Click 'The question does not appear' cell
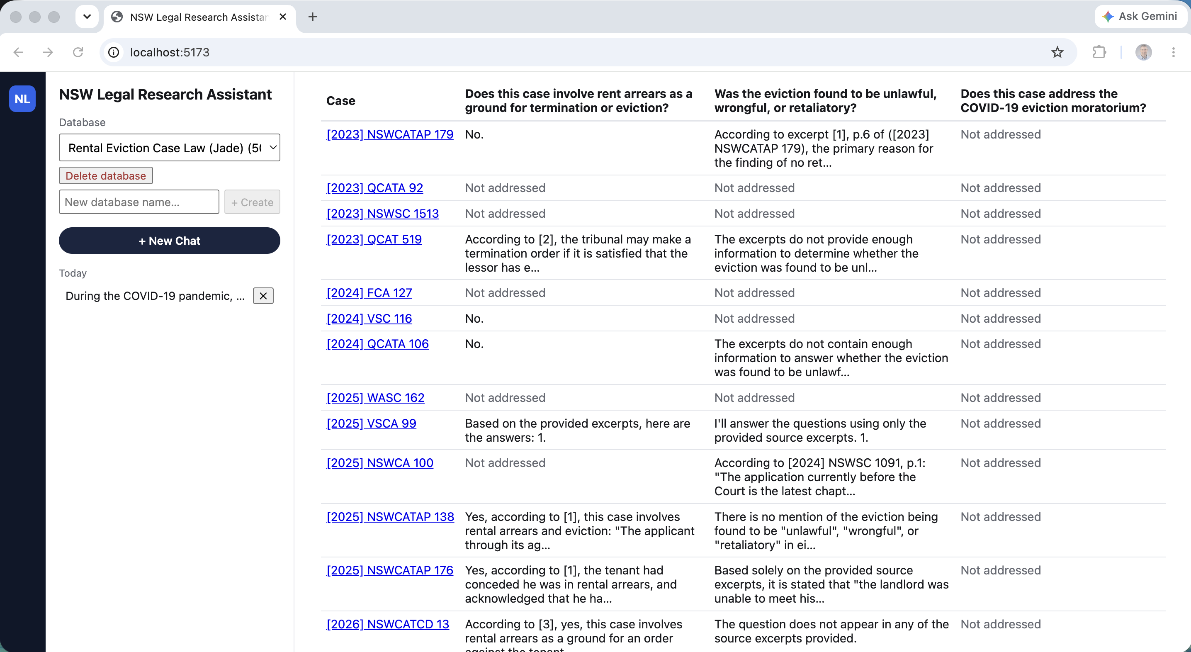 coord(831,631)
